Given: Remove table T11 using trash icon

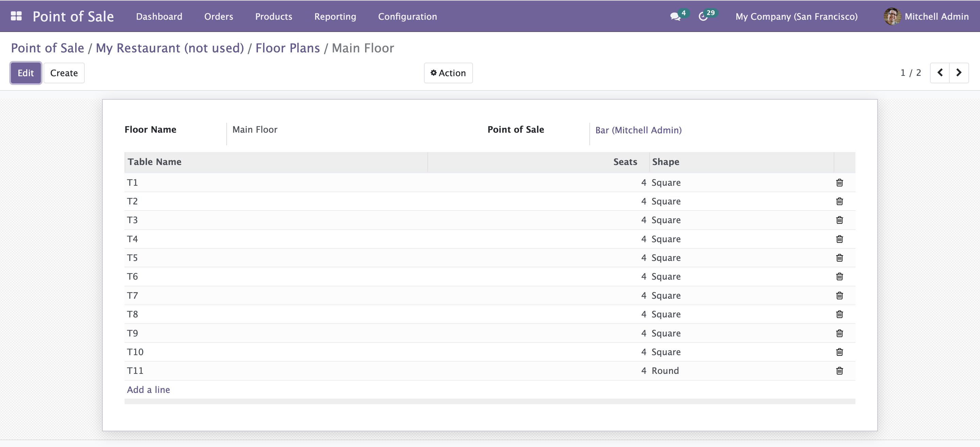Looking at the screenshot, I should click(x=839, y=370).
